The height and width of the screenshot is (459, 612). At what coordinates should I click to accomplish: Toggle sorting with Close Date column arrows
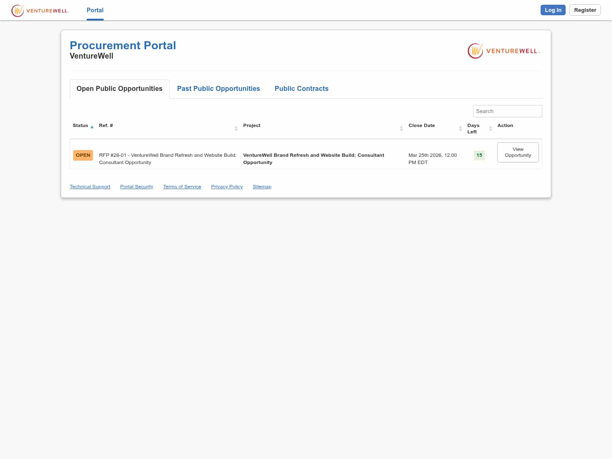click(x=460, y=128)
